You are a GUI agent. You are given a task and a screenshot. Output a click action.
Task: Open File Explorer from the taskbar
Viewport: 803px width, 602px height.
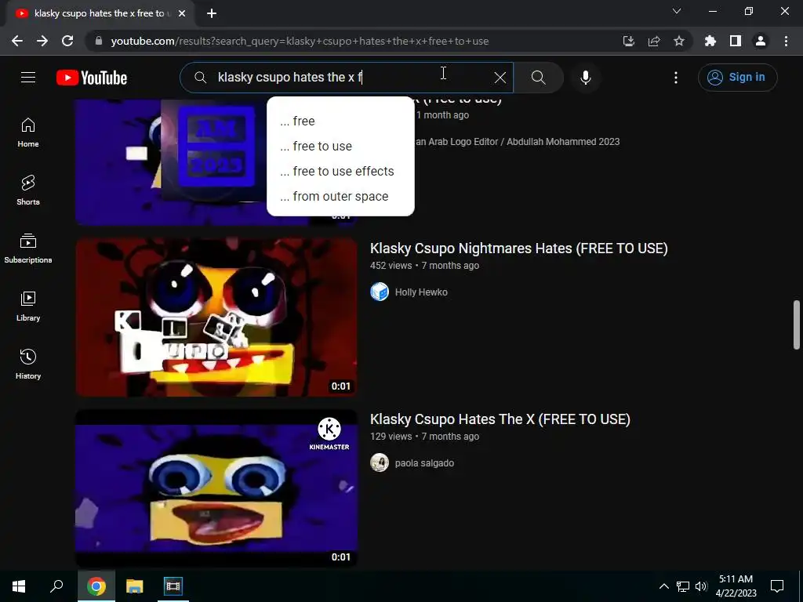point(134,586)
